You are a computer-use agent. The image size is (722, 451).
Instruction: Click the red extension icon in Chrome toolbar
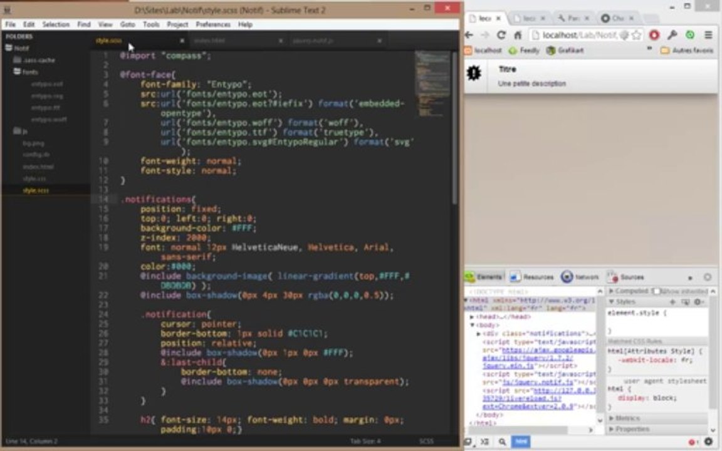[654, 35]
